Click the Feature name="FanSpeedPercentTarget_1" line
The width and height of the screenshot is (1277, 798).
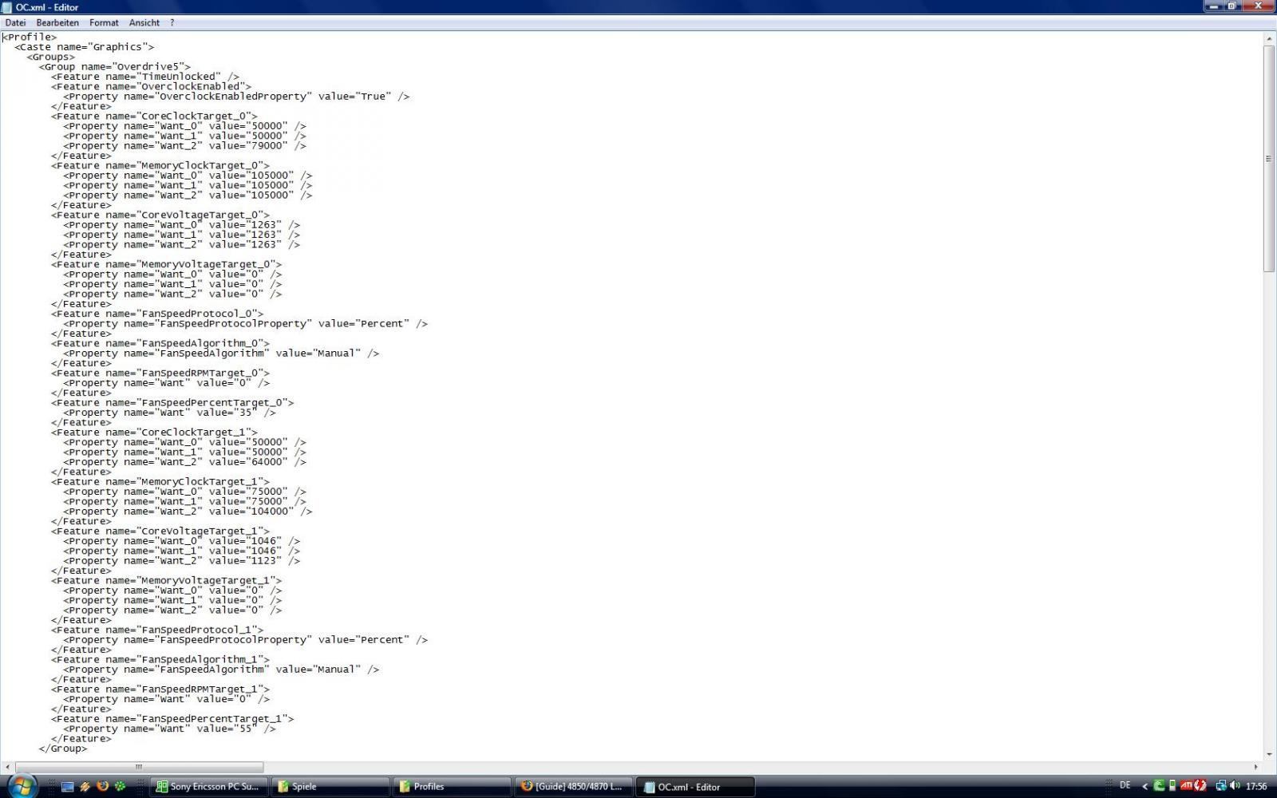(173, 719)
